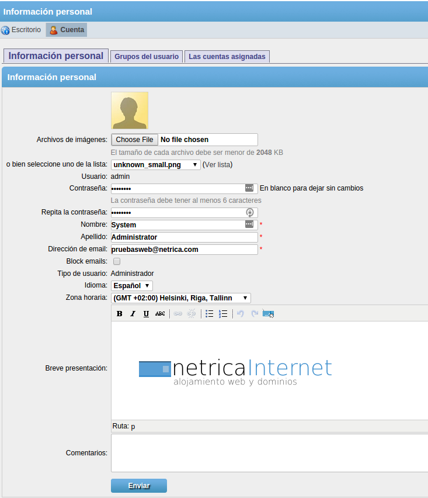Image resolution: width=428 pixels, height=498 pixels.
Task: Insert a numbered list
Action: (x=223, y=314)
